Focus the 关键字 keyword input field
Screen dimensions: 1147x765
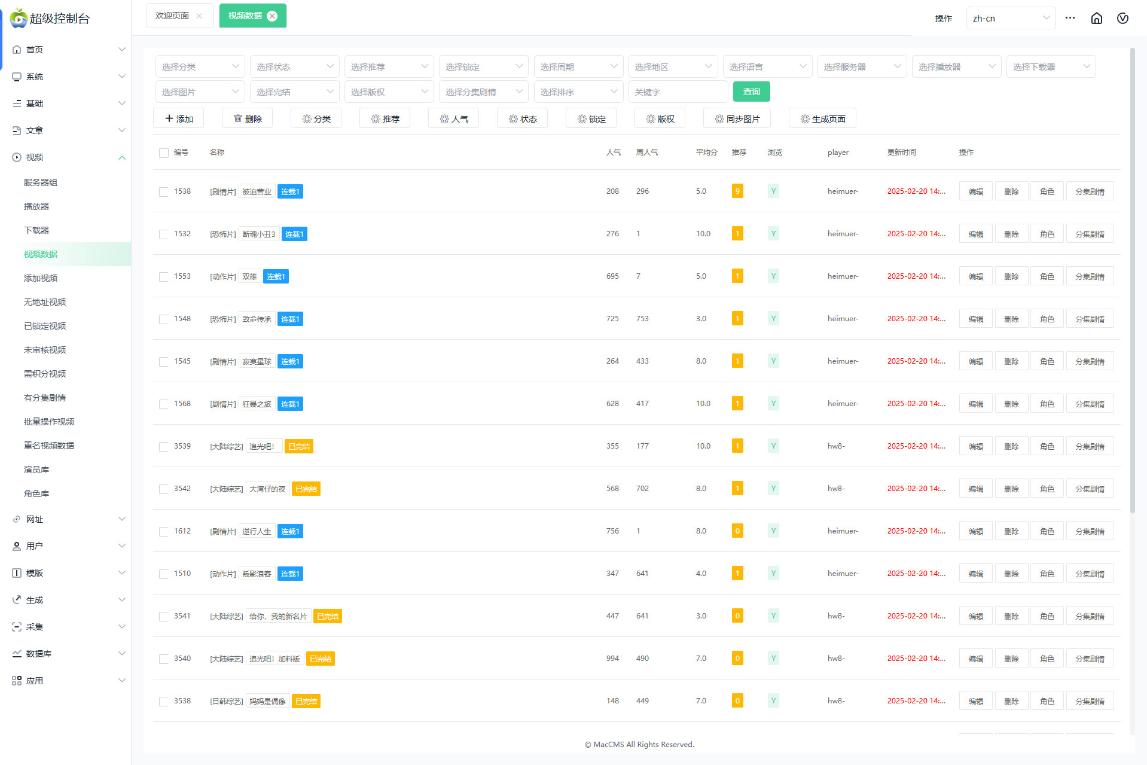tap(678, 92)
